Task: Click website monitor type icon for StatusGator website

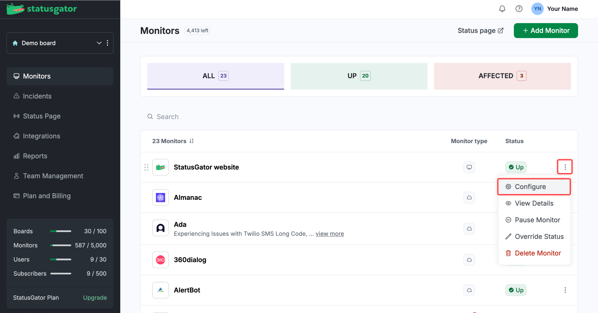Action: point(469,167)
